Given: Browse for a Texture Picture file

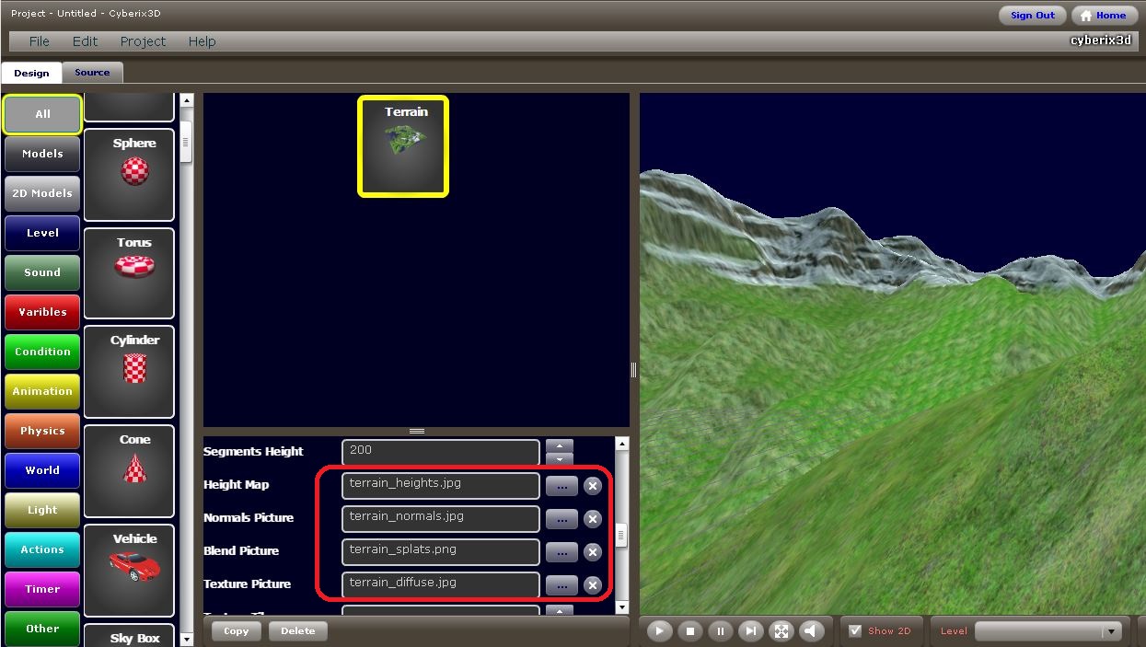Looking at the screenshot, I should pos(561,584).
